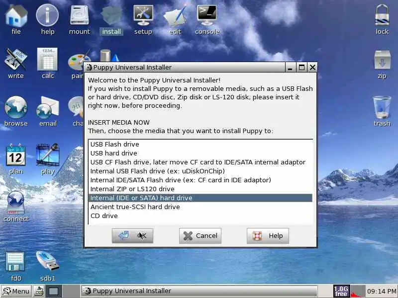Open the help desktop icon
Screen dimensions: 398x298
pyautogui.click(x=47, y=20)
